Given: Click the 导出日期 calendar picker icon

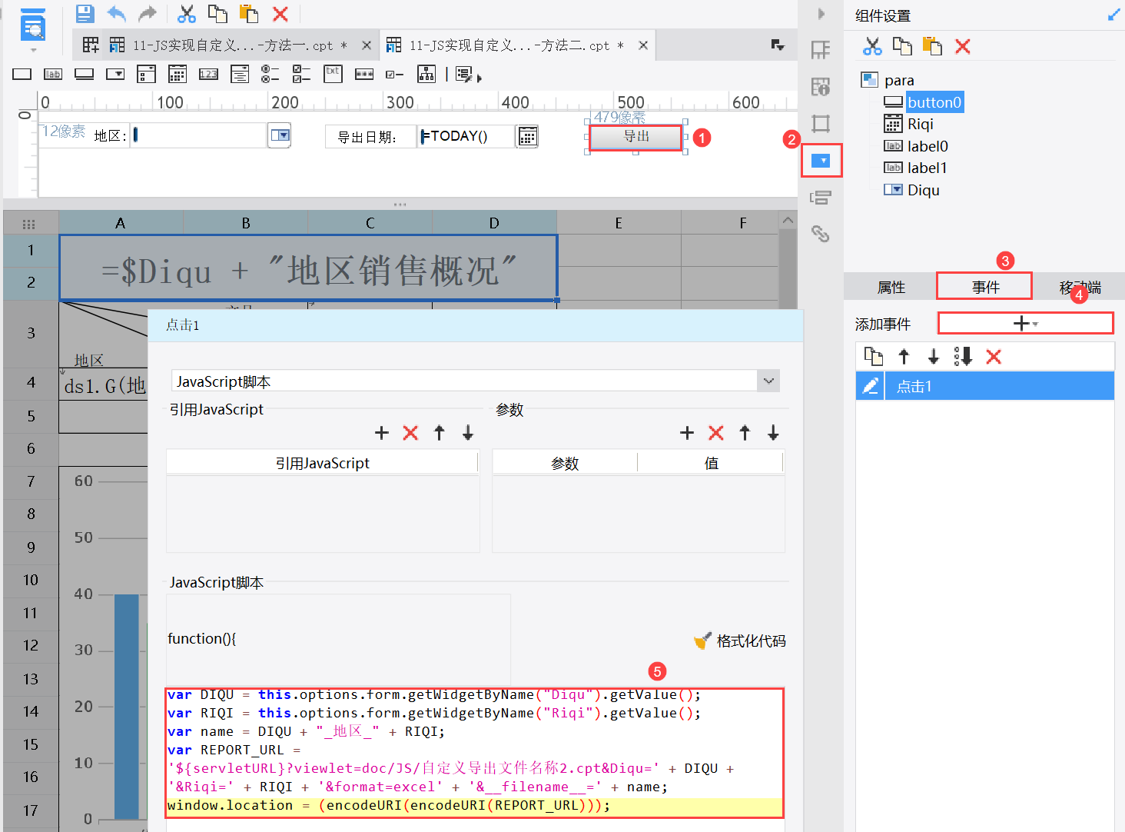Looking at the screenshot, I should click(527, 136).
